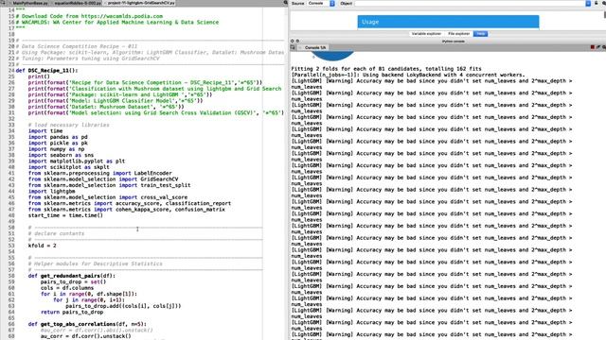Click the pencil icon in console toolbar

(597, 47)
